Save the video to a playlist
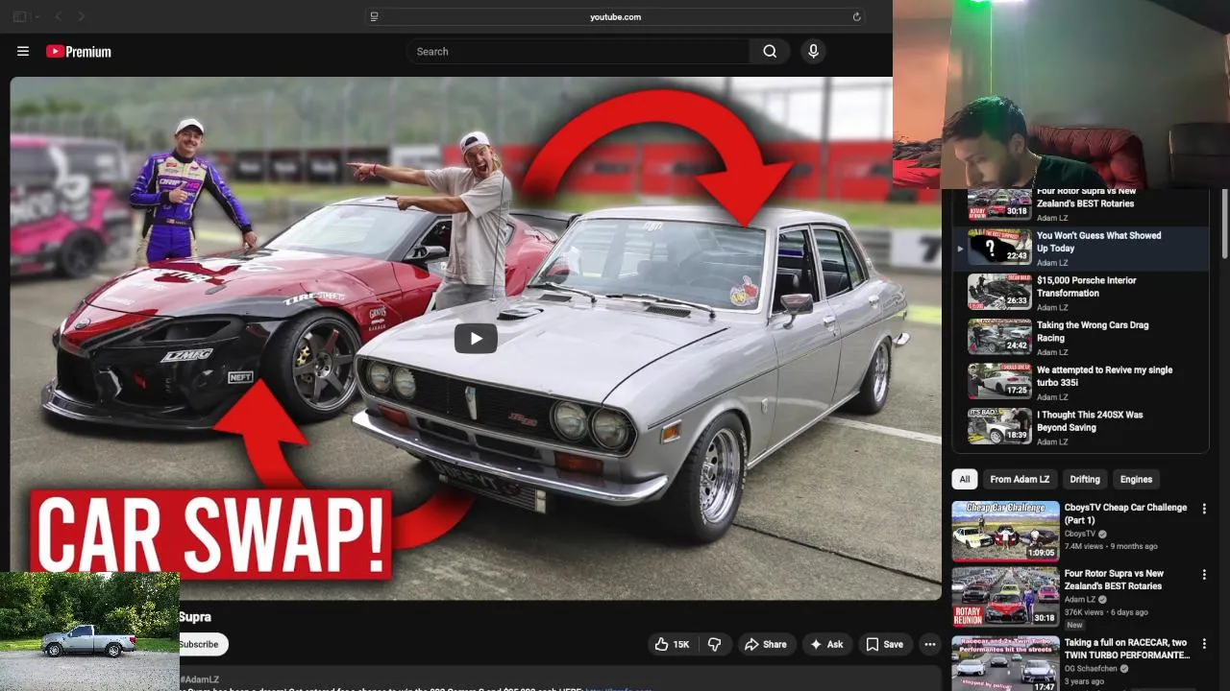Image resolution: width=1230 pixels, height=691 pixels. pyautogui.click(x=885, y=645)
